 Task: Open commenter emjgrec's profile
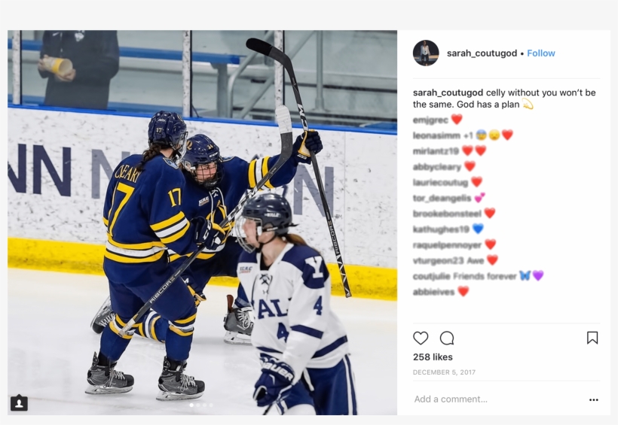(x=430, y=120)
